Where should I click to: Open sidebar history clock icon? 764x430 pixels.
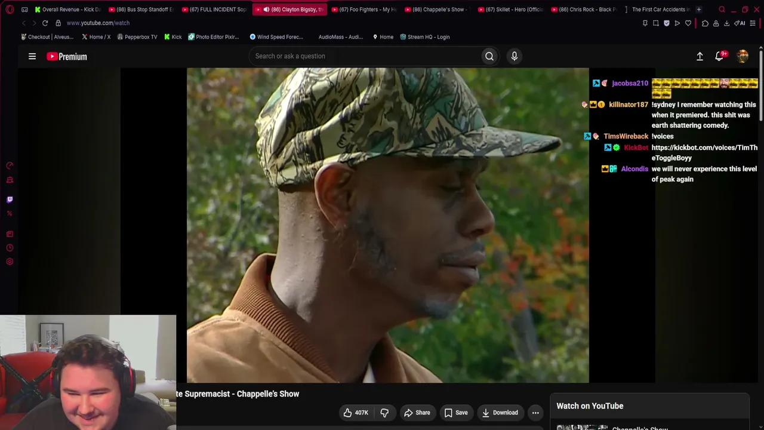click(10, 248)
